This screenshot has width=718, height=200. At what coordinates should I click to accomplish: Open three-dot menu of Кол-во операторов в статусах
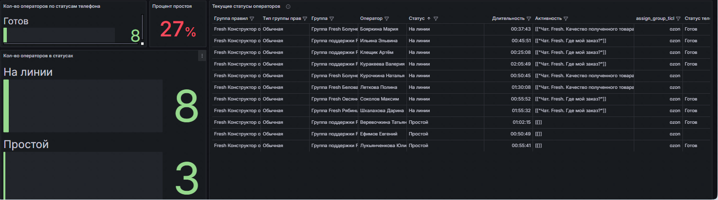(x=202, y=56)
